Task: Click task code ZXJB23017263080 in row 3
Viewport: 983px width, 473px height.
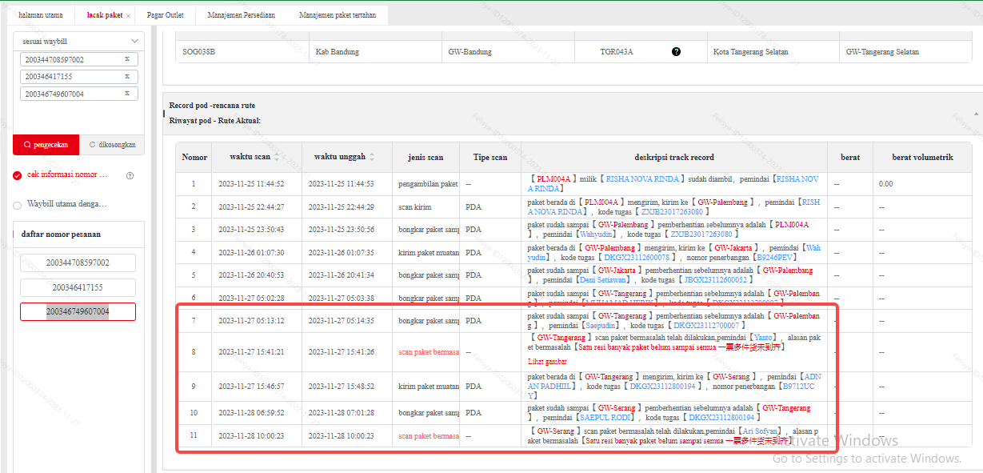Action: pyautogui.click(x=702, y=234)
